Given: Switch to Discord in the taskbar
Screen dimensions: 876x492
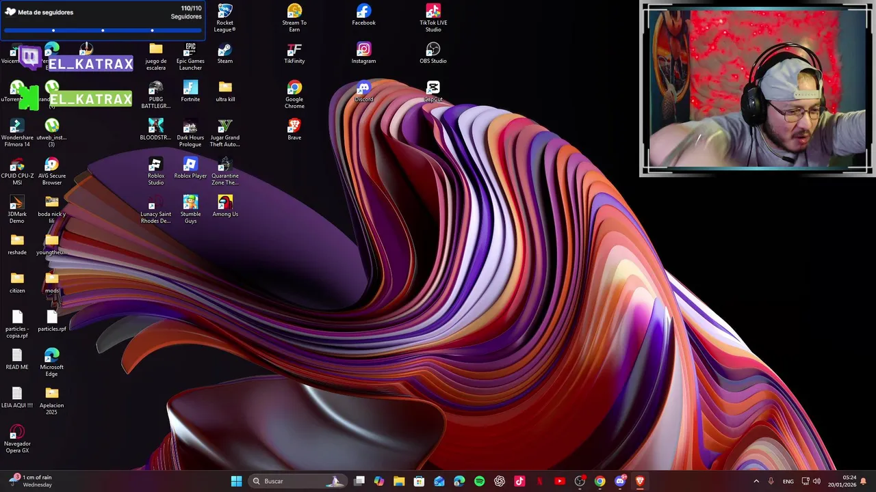Looking at the screenshot, I should point(620,481).
